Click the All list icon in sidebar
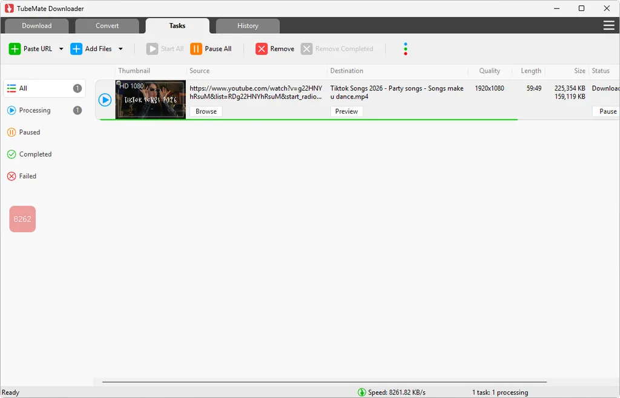This screenshot has width=620, height=398. coord(12,88)
